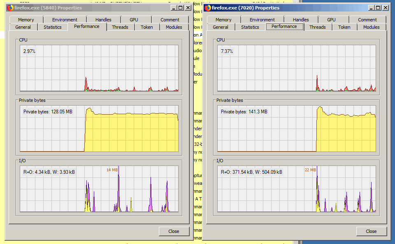Screen dimensions: 395x244
Task: Maximize the firefox.exe (7020) Properties window
Action: click(x=378, y=8)
